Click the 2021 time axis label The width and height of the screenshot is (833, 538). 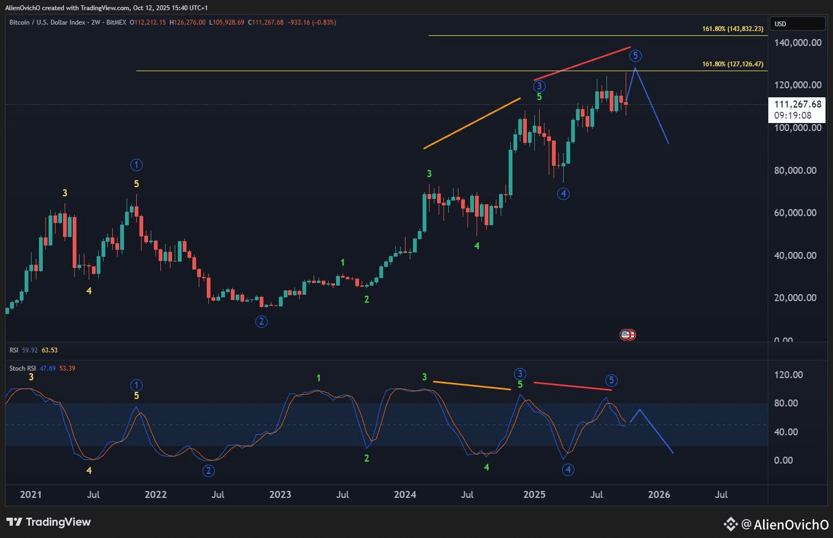point(30,495)
